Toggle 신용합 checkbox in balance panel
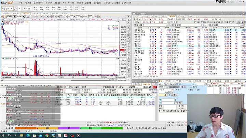Viewport: 246px width, 138px height. click(117, 87)
